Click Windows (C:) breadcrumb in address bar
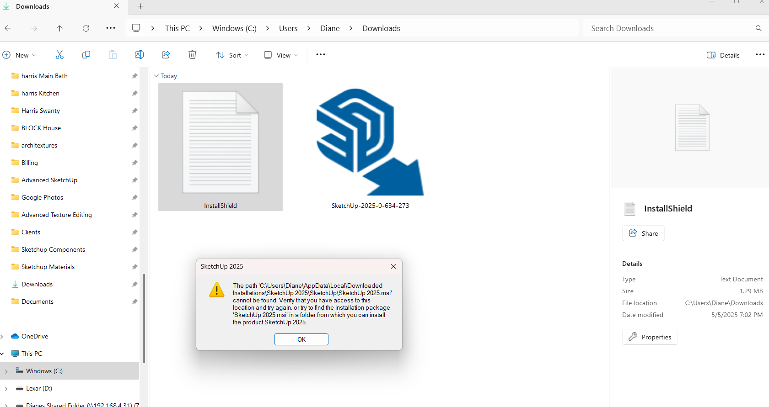 tap(234, 28)
